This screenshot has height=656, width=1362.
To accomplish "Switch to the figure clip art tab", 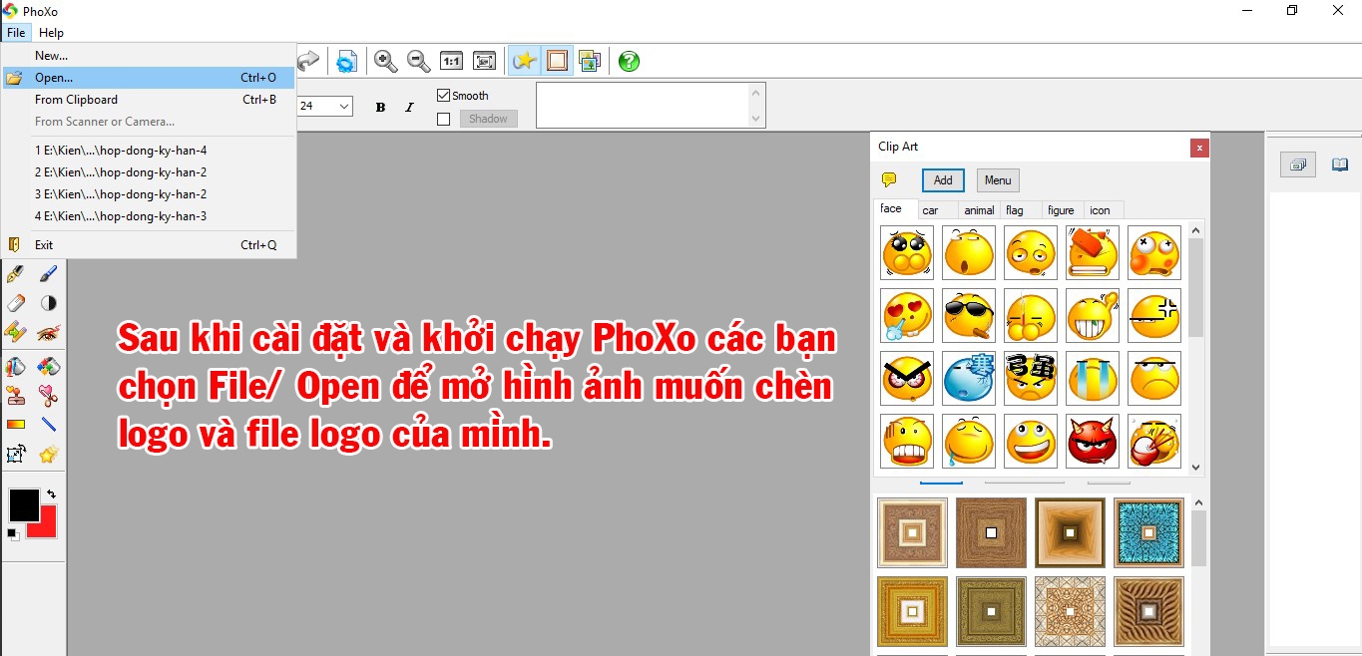I will pyautogui.click(x=1063, y=210).
